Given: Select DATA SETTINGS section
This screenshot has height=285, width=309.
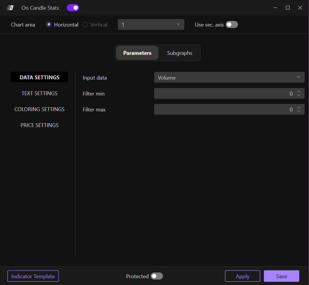Looking at the screenshot, I should pyautogui.click(x=40, y=78).
